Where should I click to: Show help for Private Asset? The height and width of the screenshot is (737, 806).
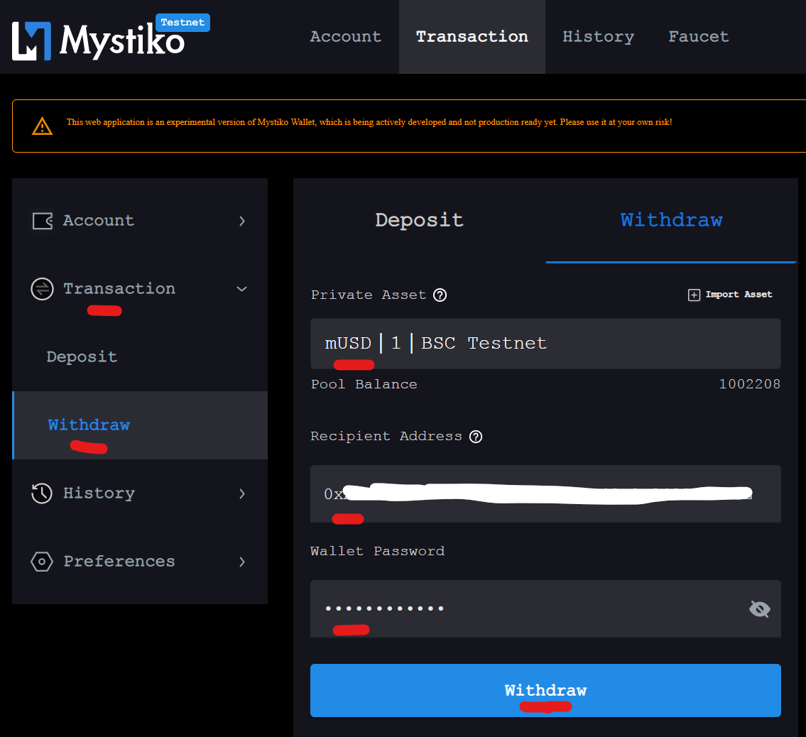[440, 295]
